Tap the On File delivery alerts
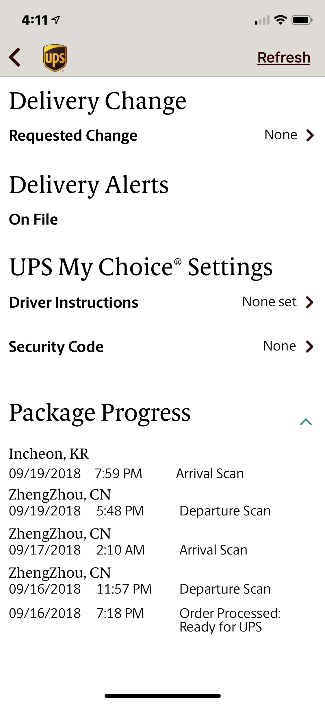 point(34,219)
